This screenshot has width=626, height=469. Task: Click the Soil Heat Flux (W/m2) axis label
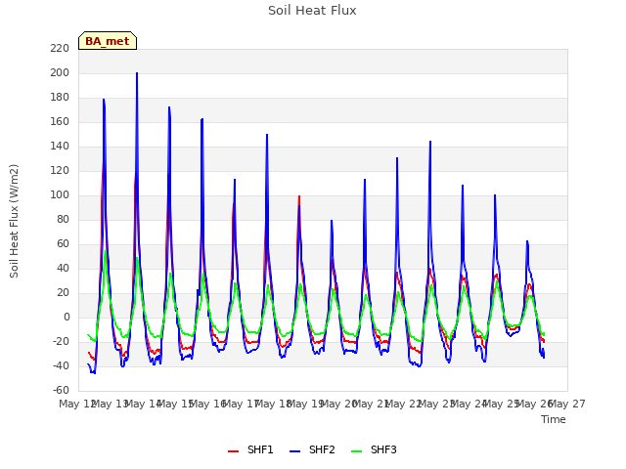(14, 221)
